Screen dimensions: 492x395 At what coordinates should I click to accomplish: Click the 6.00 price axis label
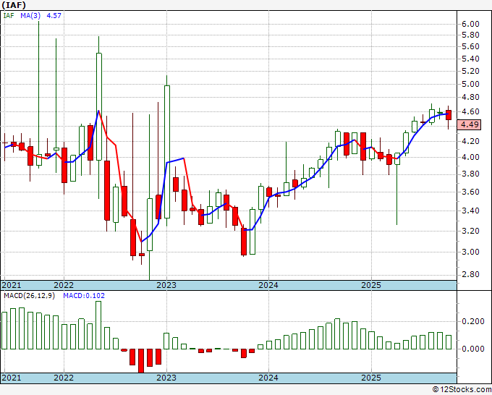coord(470,24)
